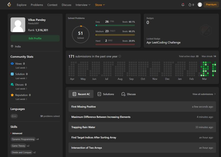Viewport: 221px width, 157px height.
Task: Click the Easy progress bar
Action: [x=115, y=25]
